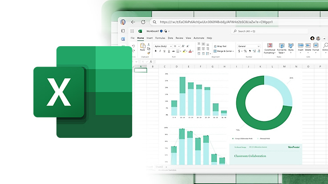The width and height of the screenshot is (328, 184).
Task: Click the Excel logo beside Workbook1
Action: click(x=140, y=31)
